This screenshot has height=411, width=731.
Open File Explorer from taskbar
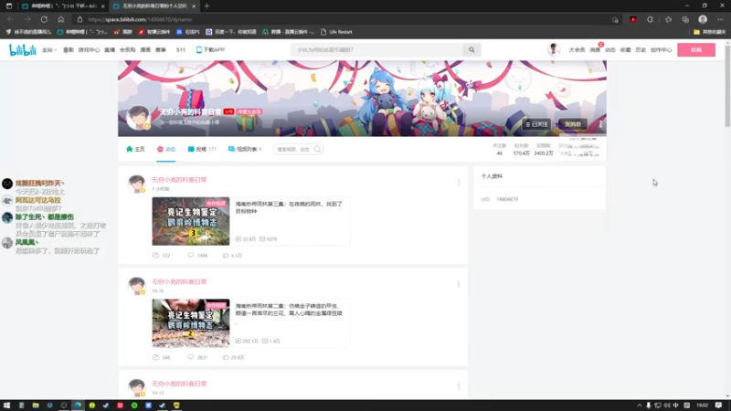click(x=36, y=406)
